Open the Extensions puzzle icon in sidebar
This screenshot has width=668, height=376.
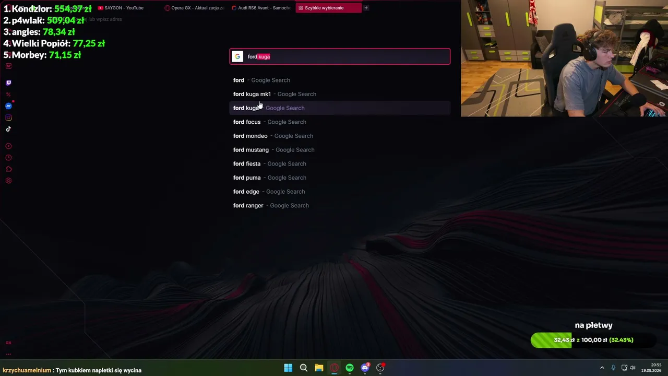pos(8,169)
